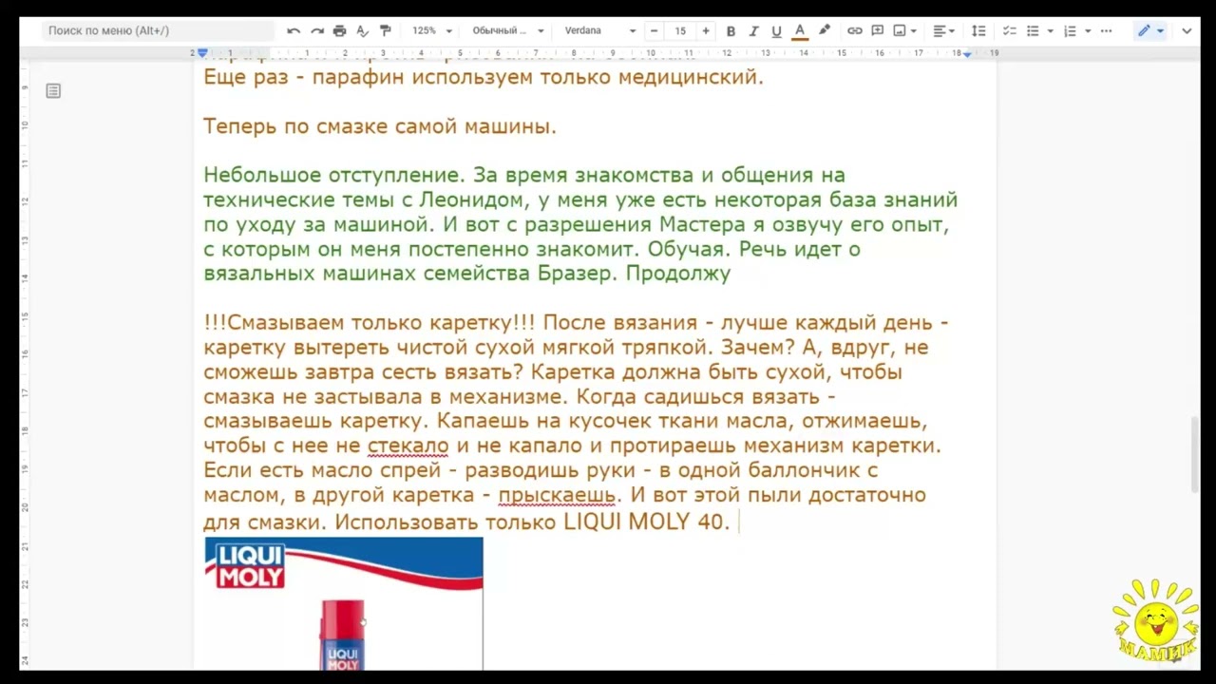Viewport: 1216px width, 684px height.
Task: Toggle bold formatting
Action: tap(731, 30)
